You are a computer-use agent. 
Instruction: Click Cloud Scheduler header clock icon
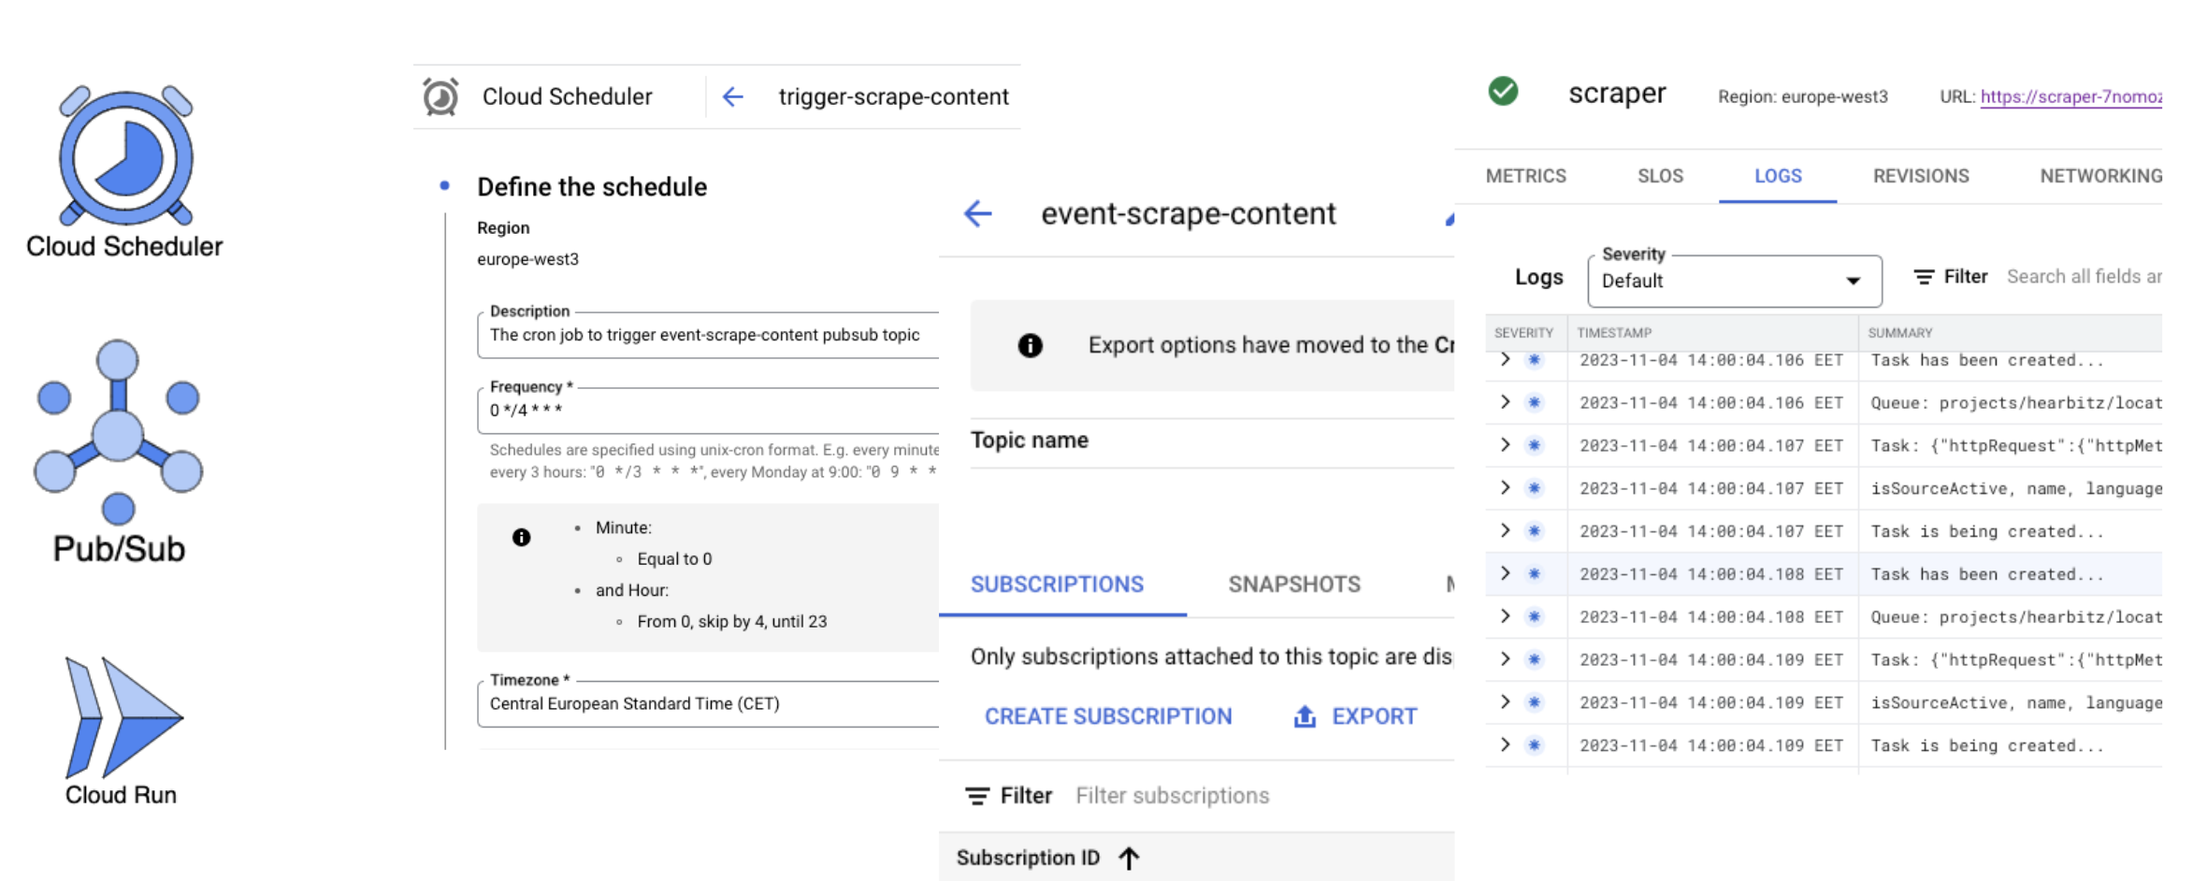coord(440,96)
